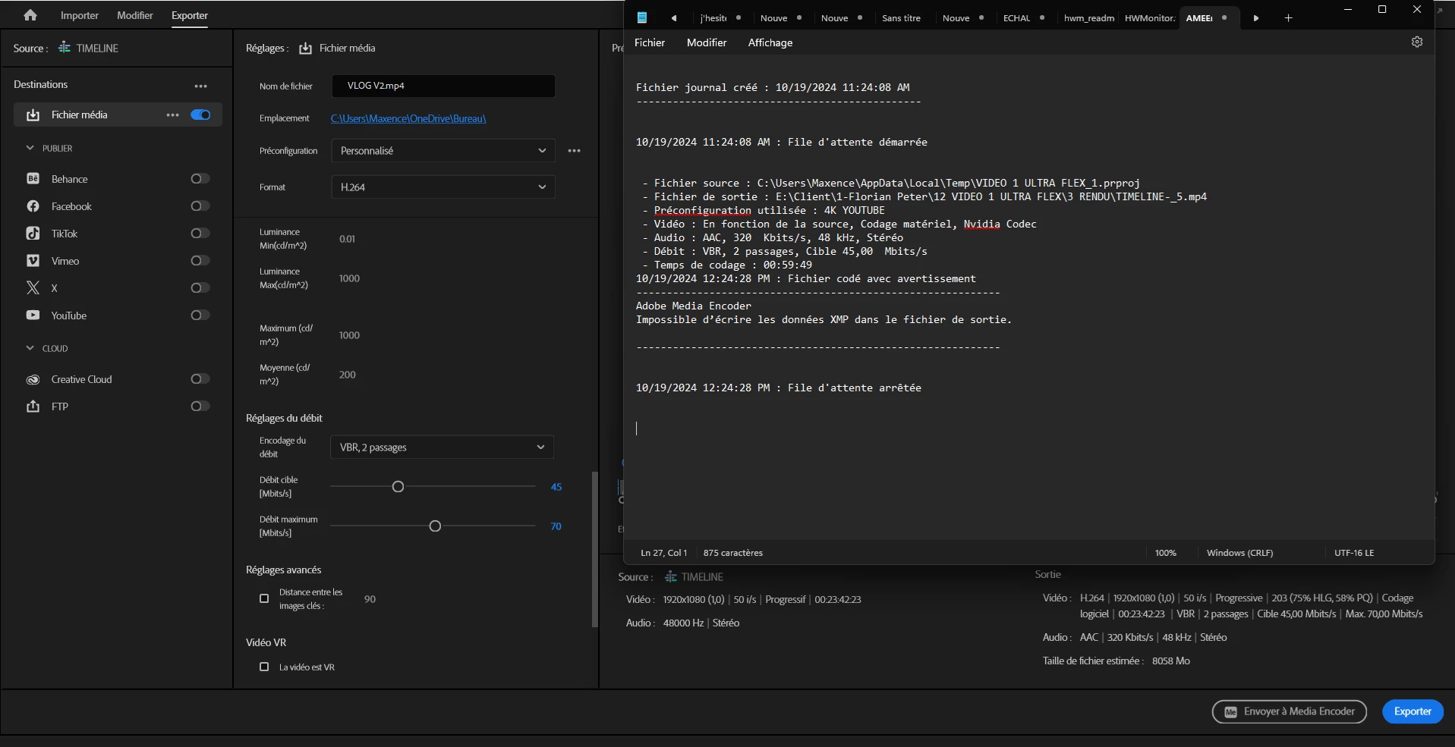Collapse the CLOUD section

(x=30, y=348)
